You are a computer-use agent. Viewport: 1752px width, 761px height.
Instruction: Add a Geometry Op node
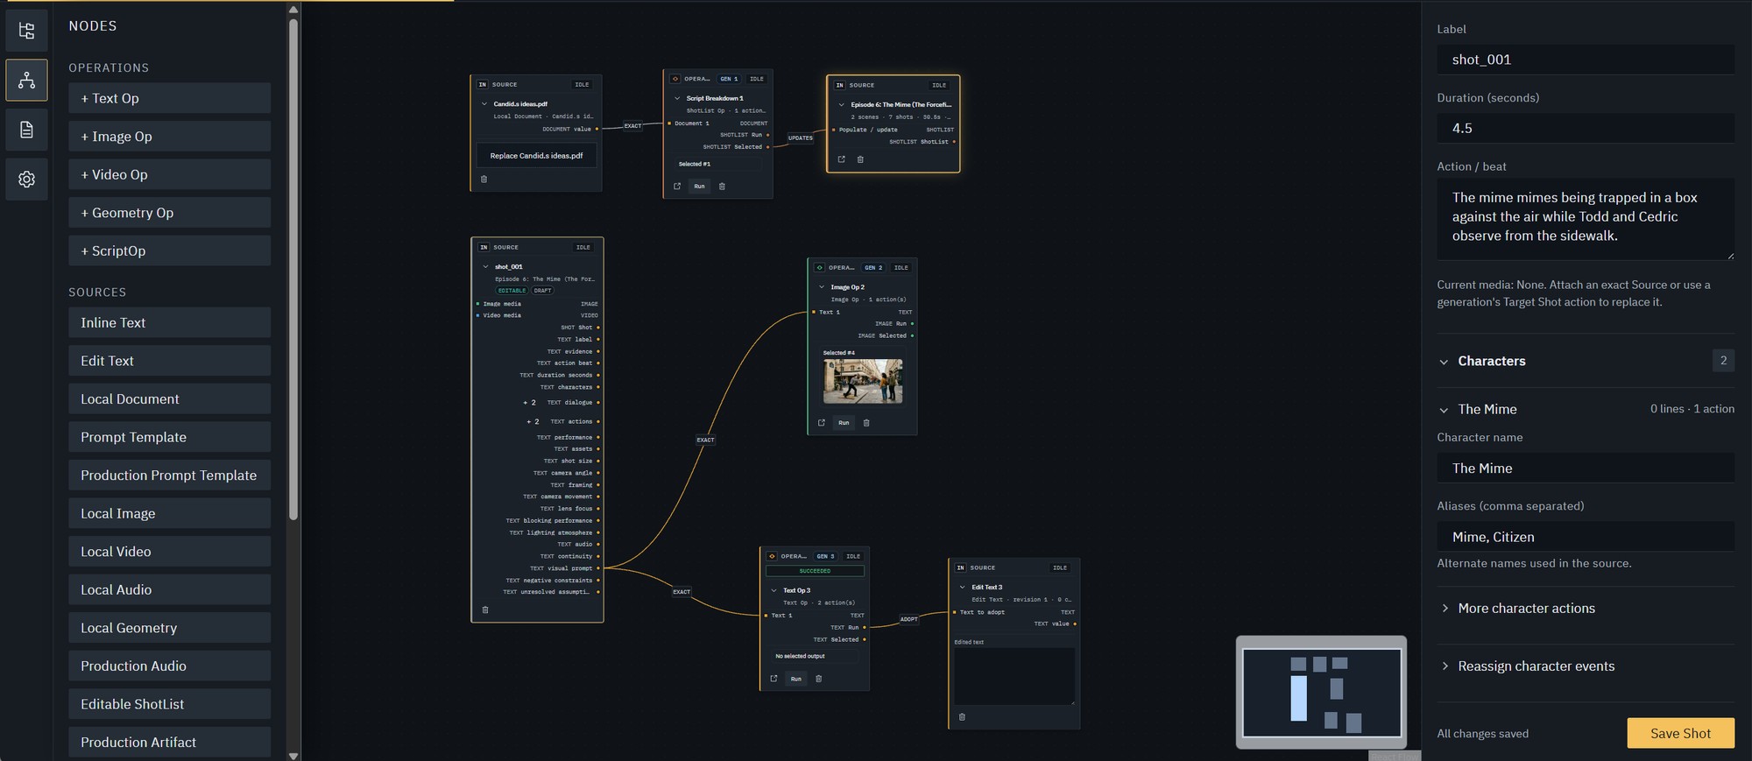169,213
